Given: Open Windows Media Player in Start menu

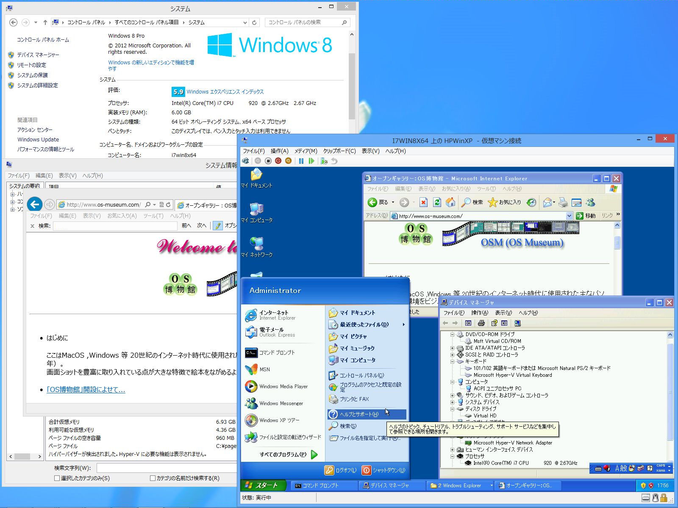Looking at the screenshot, I should [x=277, y=386].
